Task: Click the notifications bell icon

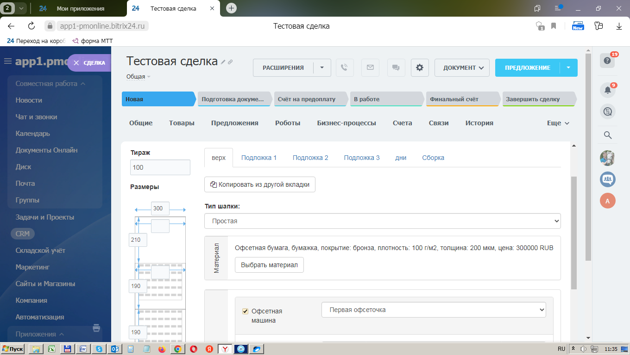Action: click(x=607, y=90)
